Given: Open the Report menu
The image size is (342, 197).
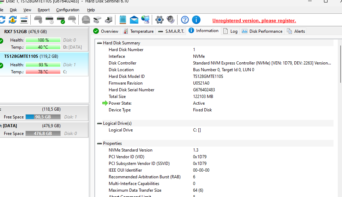Looking at the screenshot, I should point(44,10).
